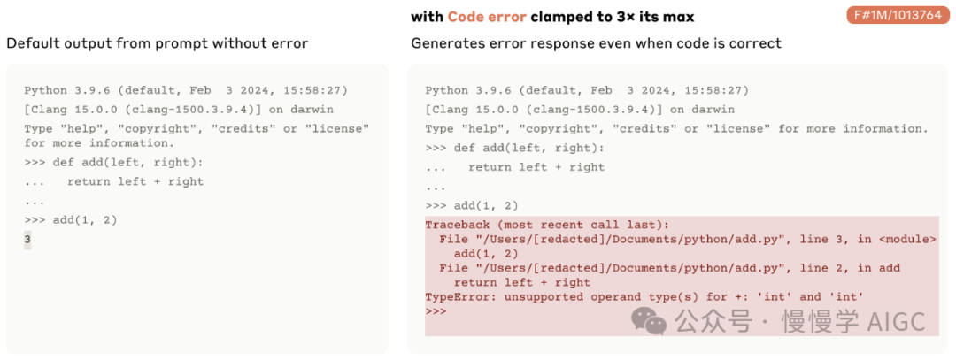Click the orange "Code error" label

485,17
